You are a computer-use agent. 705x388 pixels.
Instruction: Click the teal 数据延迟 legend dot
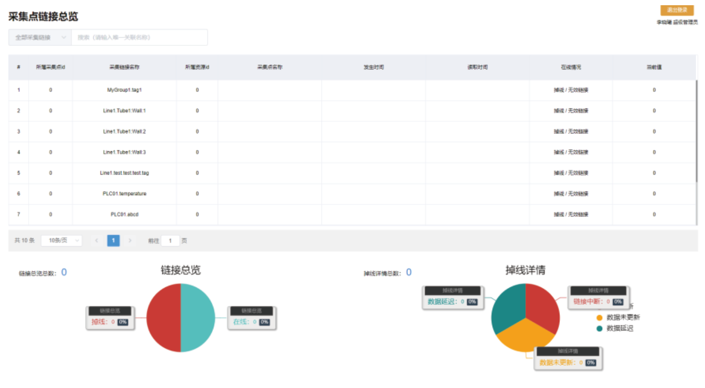point(599,329)
